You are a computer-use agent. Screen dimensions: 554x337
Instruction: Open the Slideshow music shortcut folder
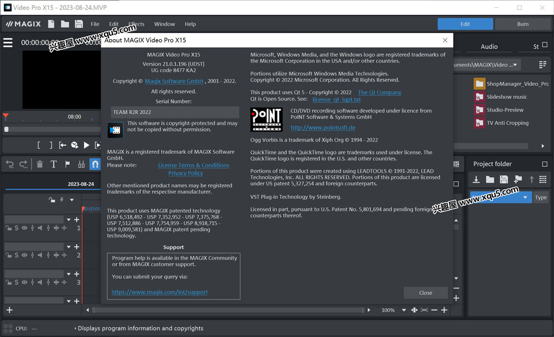pos(501,97)
